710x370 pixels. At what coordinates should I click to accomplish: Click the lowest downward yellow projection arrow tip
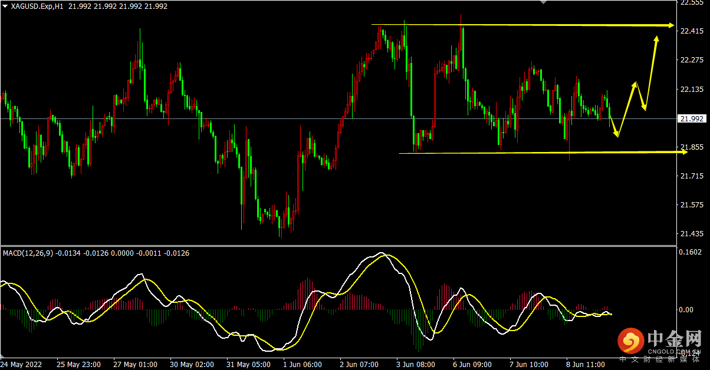click(x=617, y=135)
